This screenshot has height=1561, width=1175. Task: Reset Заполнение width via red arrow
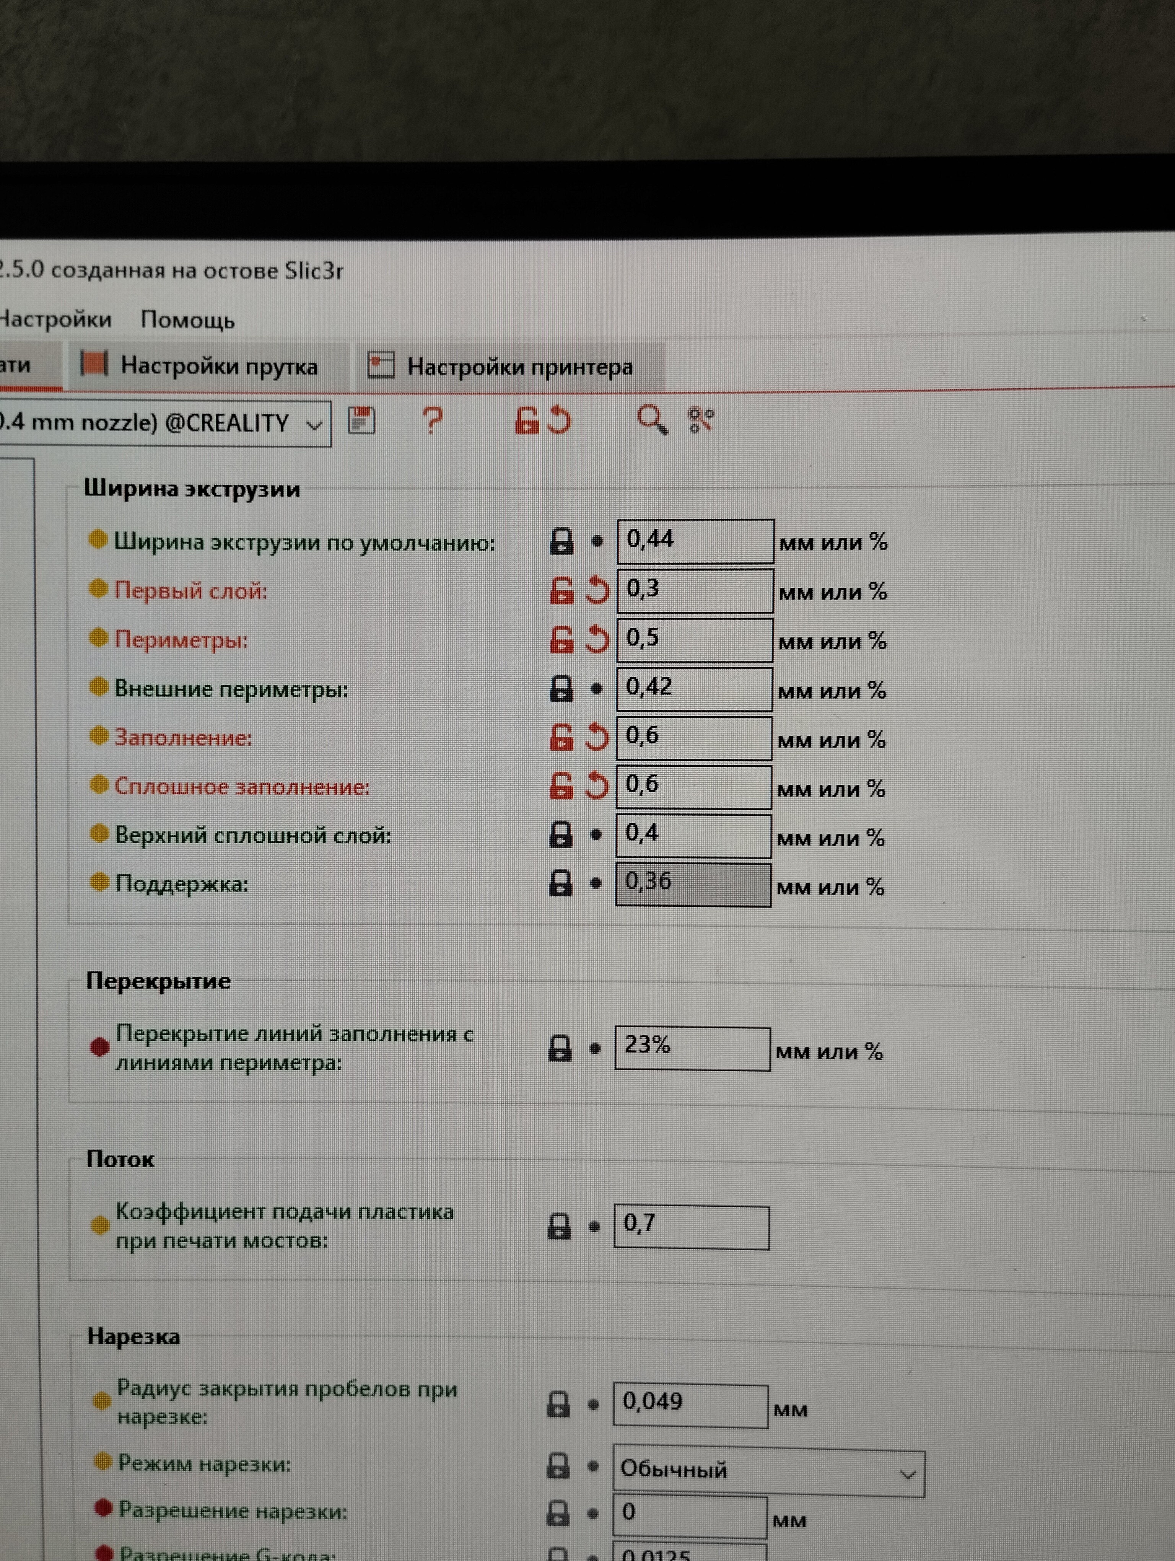tap(597, 737)
